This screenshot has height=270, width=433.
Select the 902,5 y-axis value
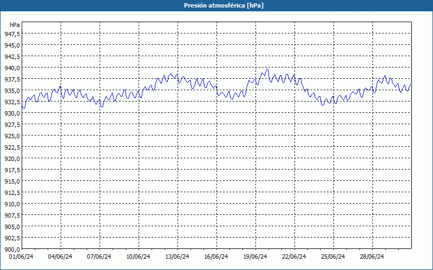click(12, 238)
